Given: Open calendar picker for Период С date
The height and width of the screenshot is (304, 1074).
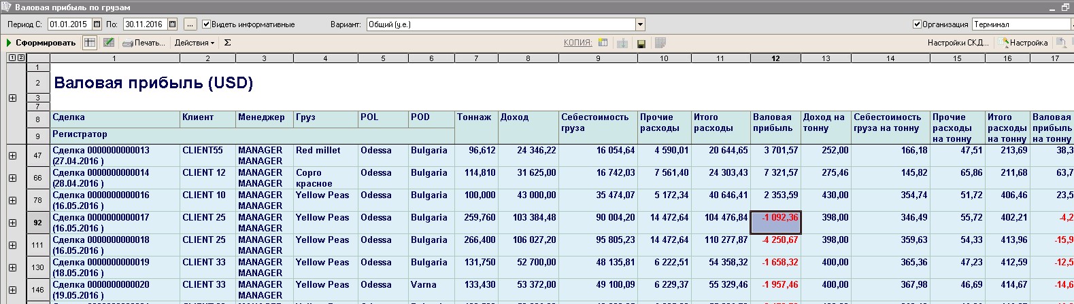Looking at the screenshot, I should [97, 24].
